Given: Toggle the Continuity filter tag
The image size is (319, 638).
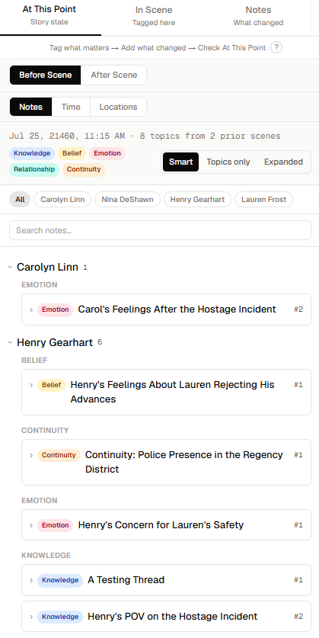Looking at the screenshot, I should [x=84, y=169].
